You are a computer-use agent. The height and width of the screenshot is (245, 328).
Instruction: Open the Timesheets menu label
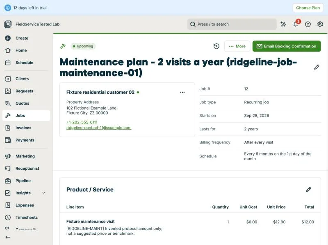click(x=27, y=218)
